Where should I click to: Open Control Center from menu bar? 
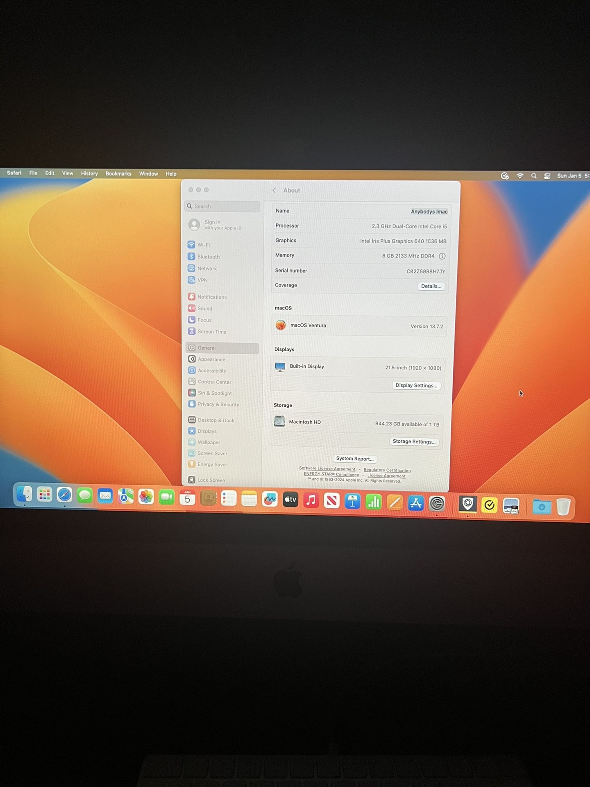pyautogui.click(x=547, y=176)
